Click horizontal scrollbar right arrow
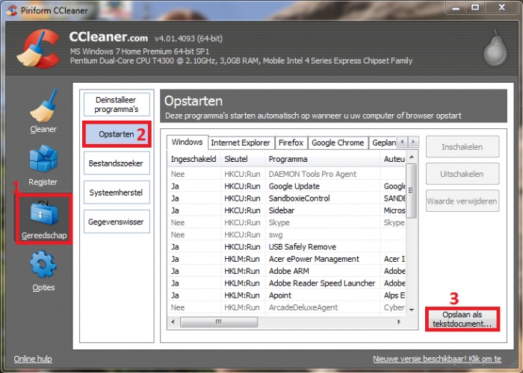 pos(399,322)
